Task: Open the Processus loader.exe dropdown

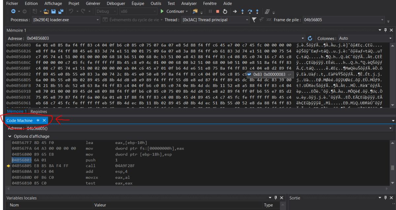Action: (x=97, y=20)
